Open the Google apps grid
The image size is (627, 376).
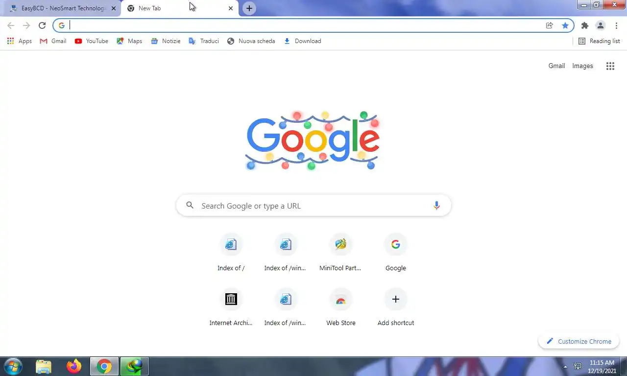pyautogui.click(x=610, y=66)
